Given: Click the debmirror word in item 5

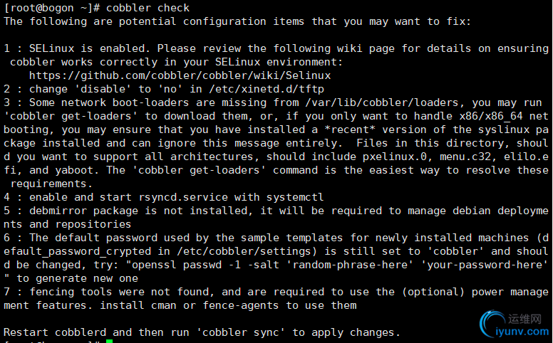Looking at the screenshot, I should 58,211.
